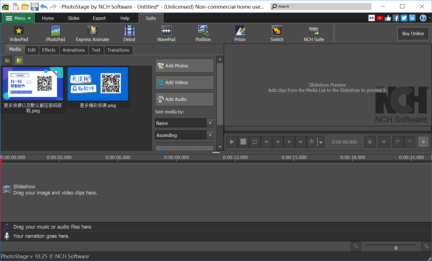Select the Media panel tab
Viewport: 432px width, 261px height.
tap(15, 49)
